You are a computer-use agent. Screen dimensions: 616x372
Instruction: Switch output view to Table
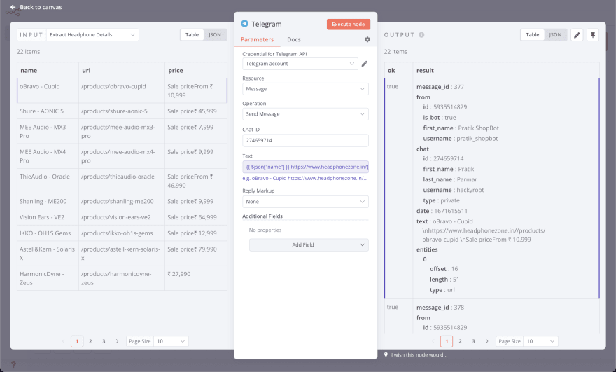coord(532,34)
